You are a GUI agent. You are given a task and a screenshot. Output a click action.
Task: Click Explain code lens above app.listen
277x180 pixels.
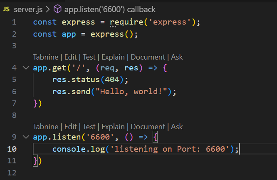coord(113,127)
